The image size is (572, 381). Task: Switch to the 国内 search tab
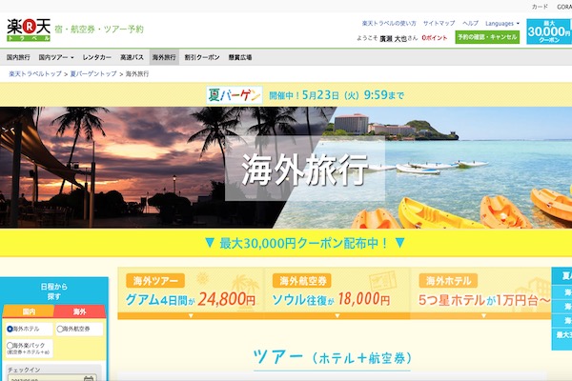tap(29, 311)
